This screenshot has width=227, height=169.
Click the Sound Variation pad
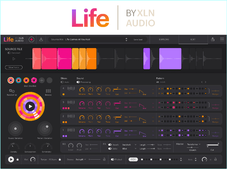click(x=15, y=129)
